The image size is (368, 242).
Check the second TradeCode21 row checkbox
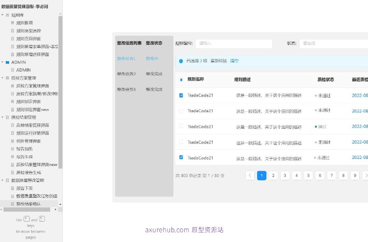(181, 111)
